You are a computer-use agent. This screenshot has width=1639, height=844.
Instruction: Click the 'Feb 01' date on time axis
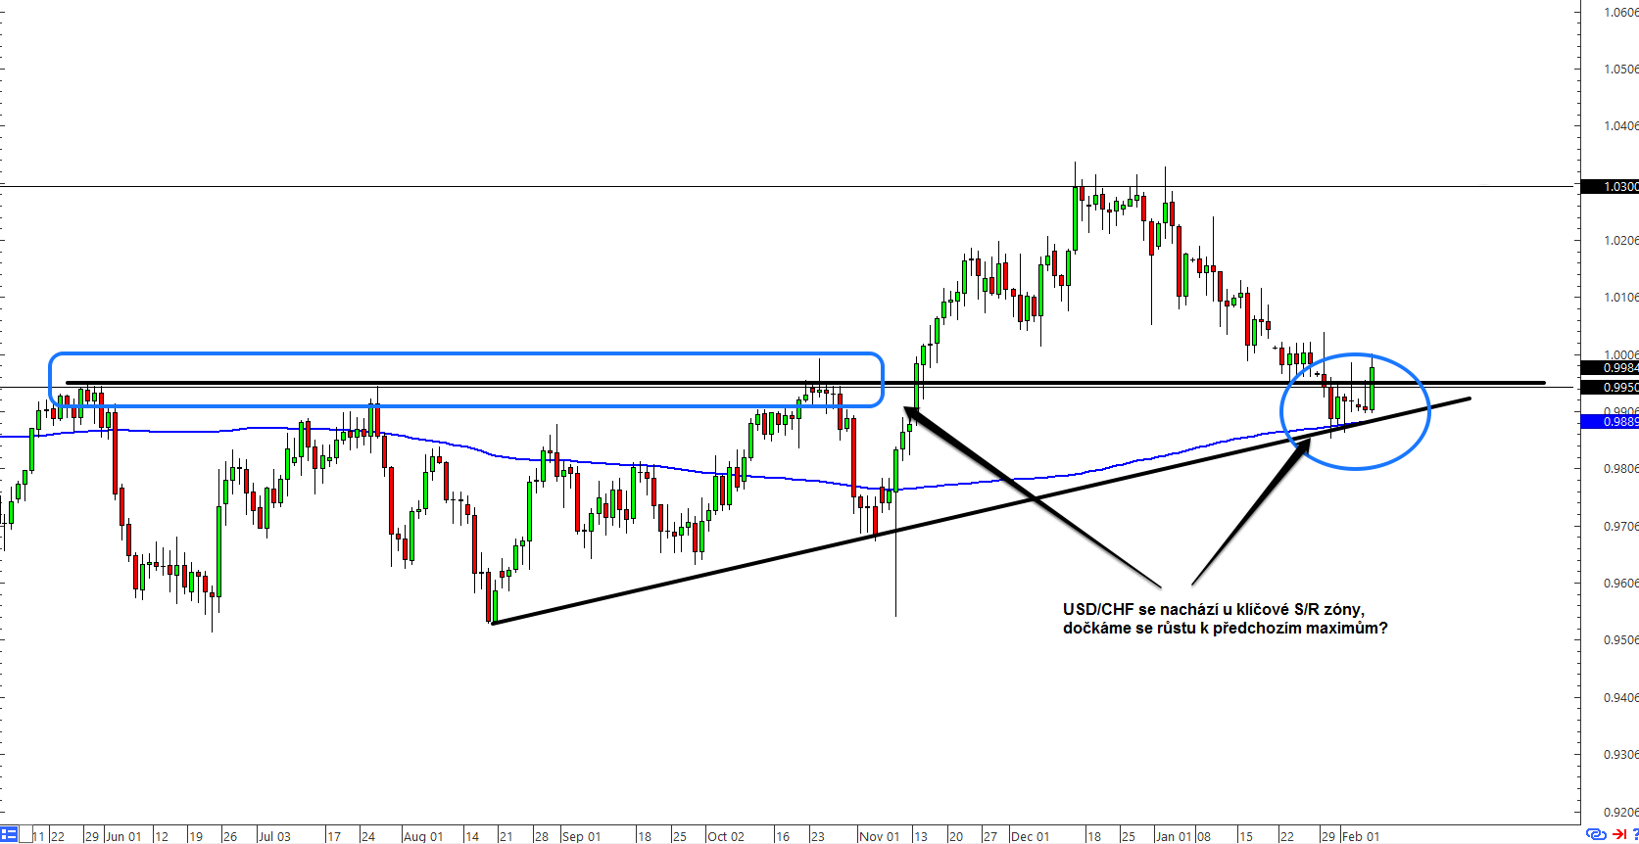point(1361,836)
